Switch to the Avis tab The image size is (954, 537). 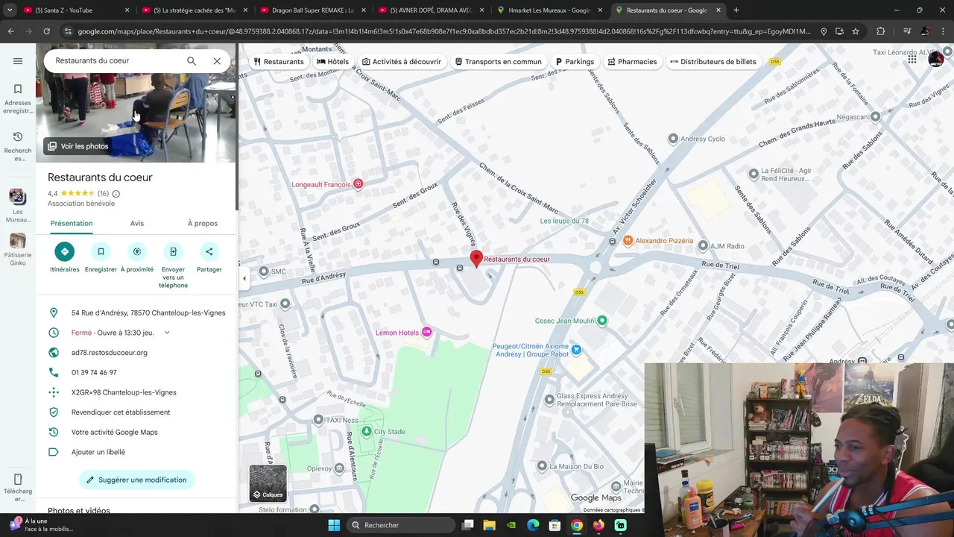(x=137, y=223)
